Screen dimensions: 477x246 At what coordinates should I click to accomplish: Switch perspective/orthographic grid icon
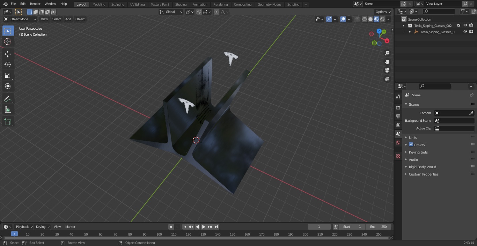tap(387, 79)
